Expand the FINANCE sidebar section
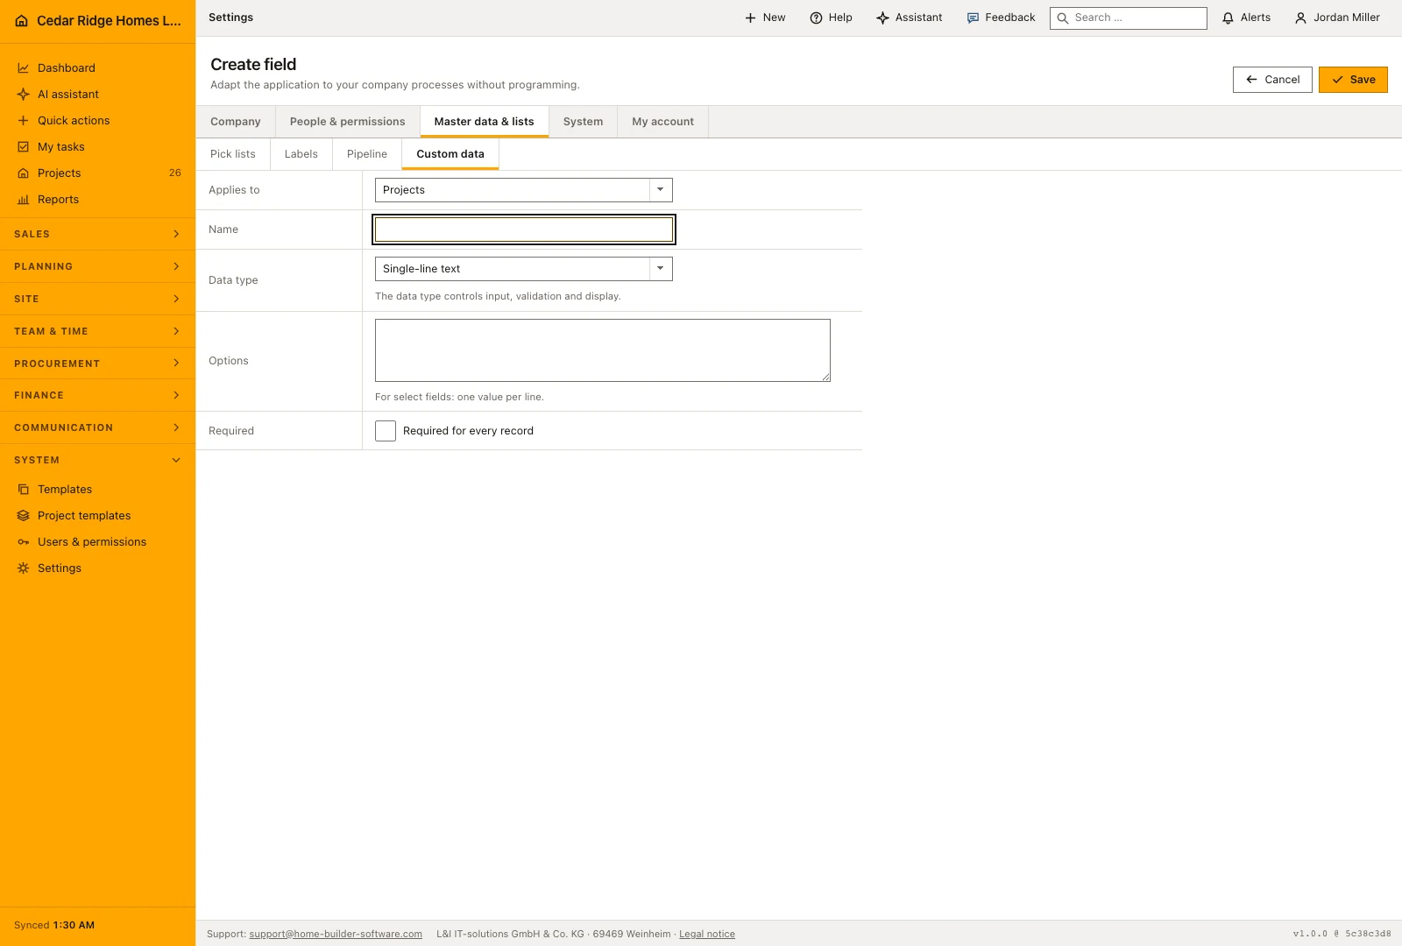 tap(97, 395)
